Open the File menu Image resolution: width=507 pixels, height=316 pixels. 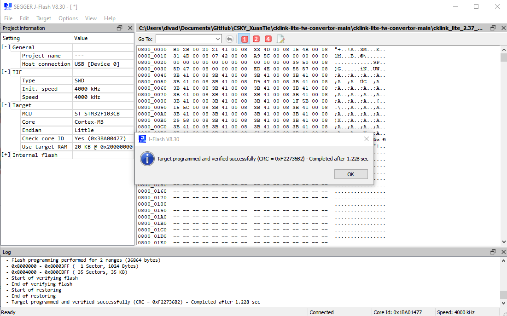[8, 18]
